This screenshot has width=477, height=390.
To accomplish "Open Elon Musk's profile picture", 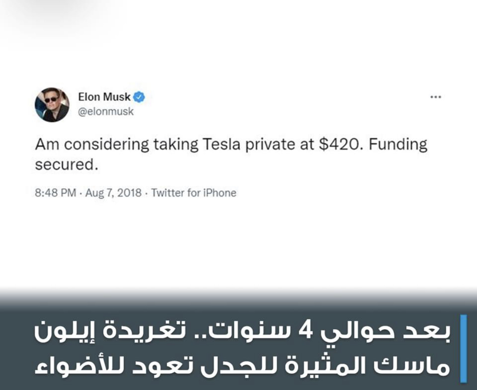I will point(52,105).
